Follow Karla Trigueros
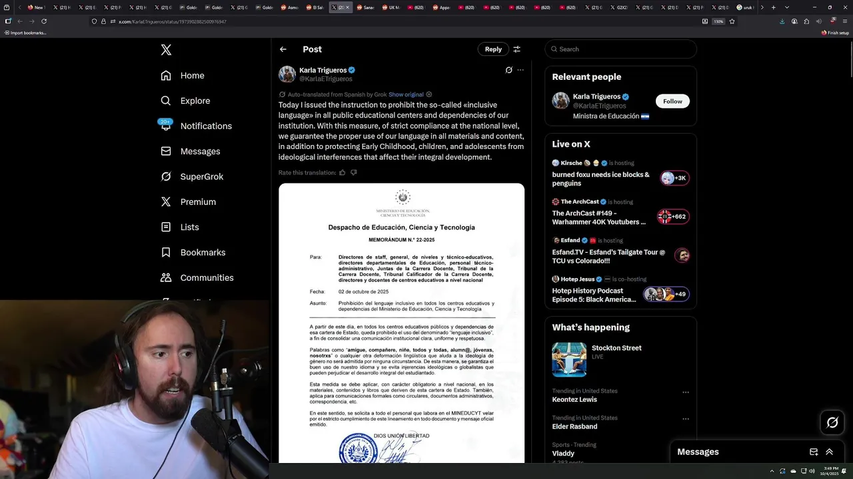The width and height of the screenshot is (853, 479). [x=672, y=101]
